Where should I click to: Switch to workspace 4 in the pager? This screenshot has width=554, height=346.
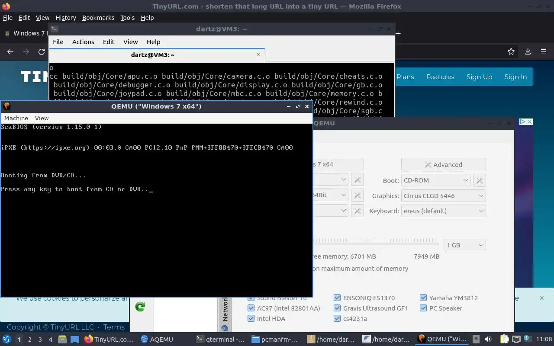[50, 340]
